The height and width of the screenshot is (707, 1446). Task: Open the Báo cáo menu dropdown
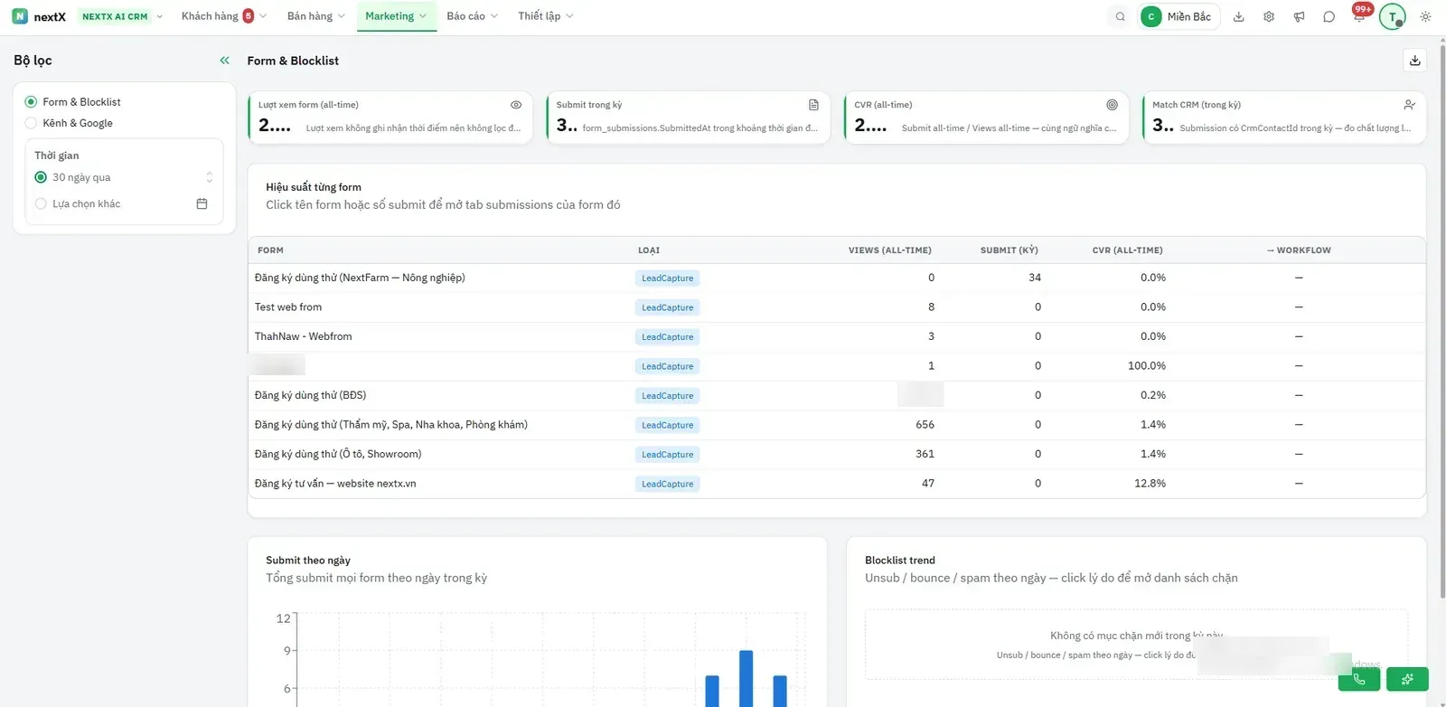coord(472,16)
